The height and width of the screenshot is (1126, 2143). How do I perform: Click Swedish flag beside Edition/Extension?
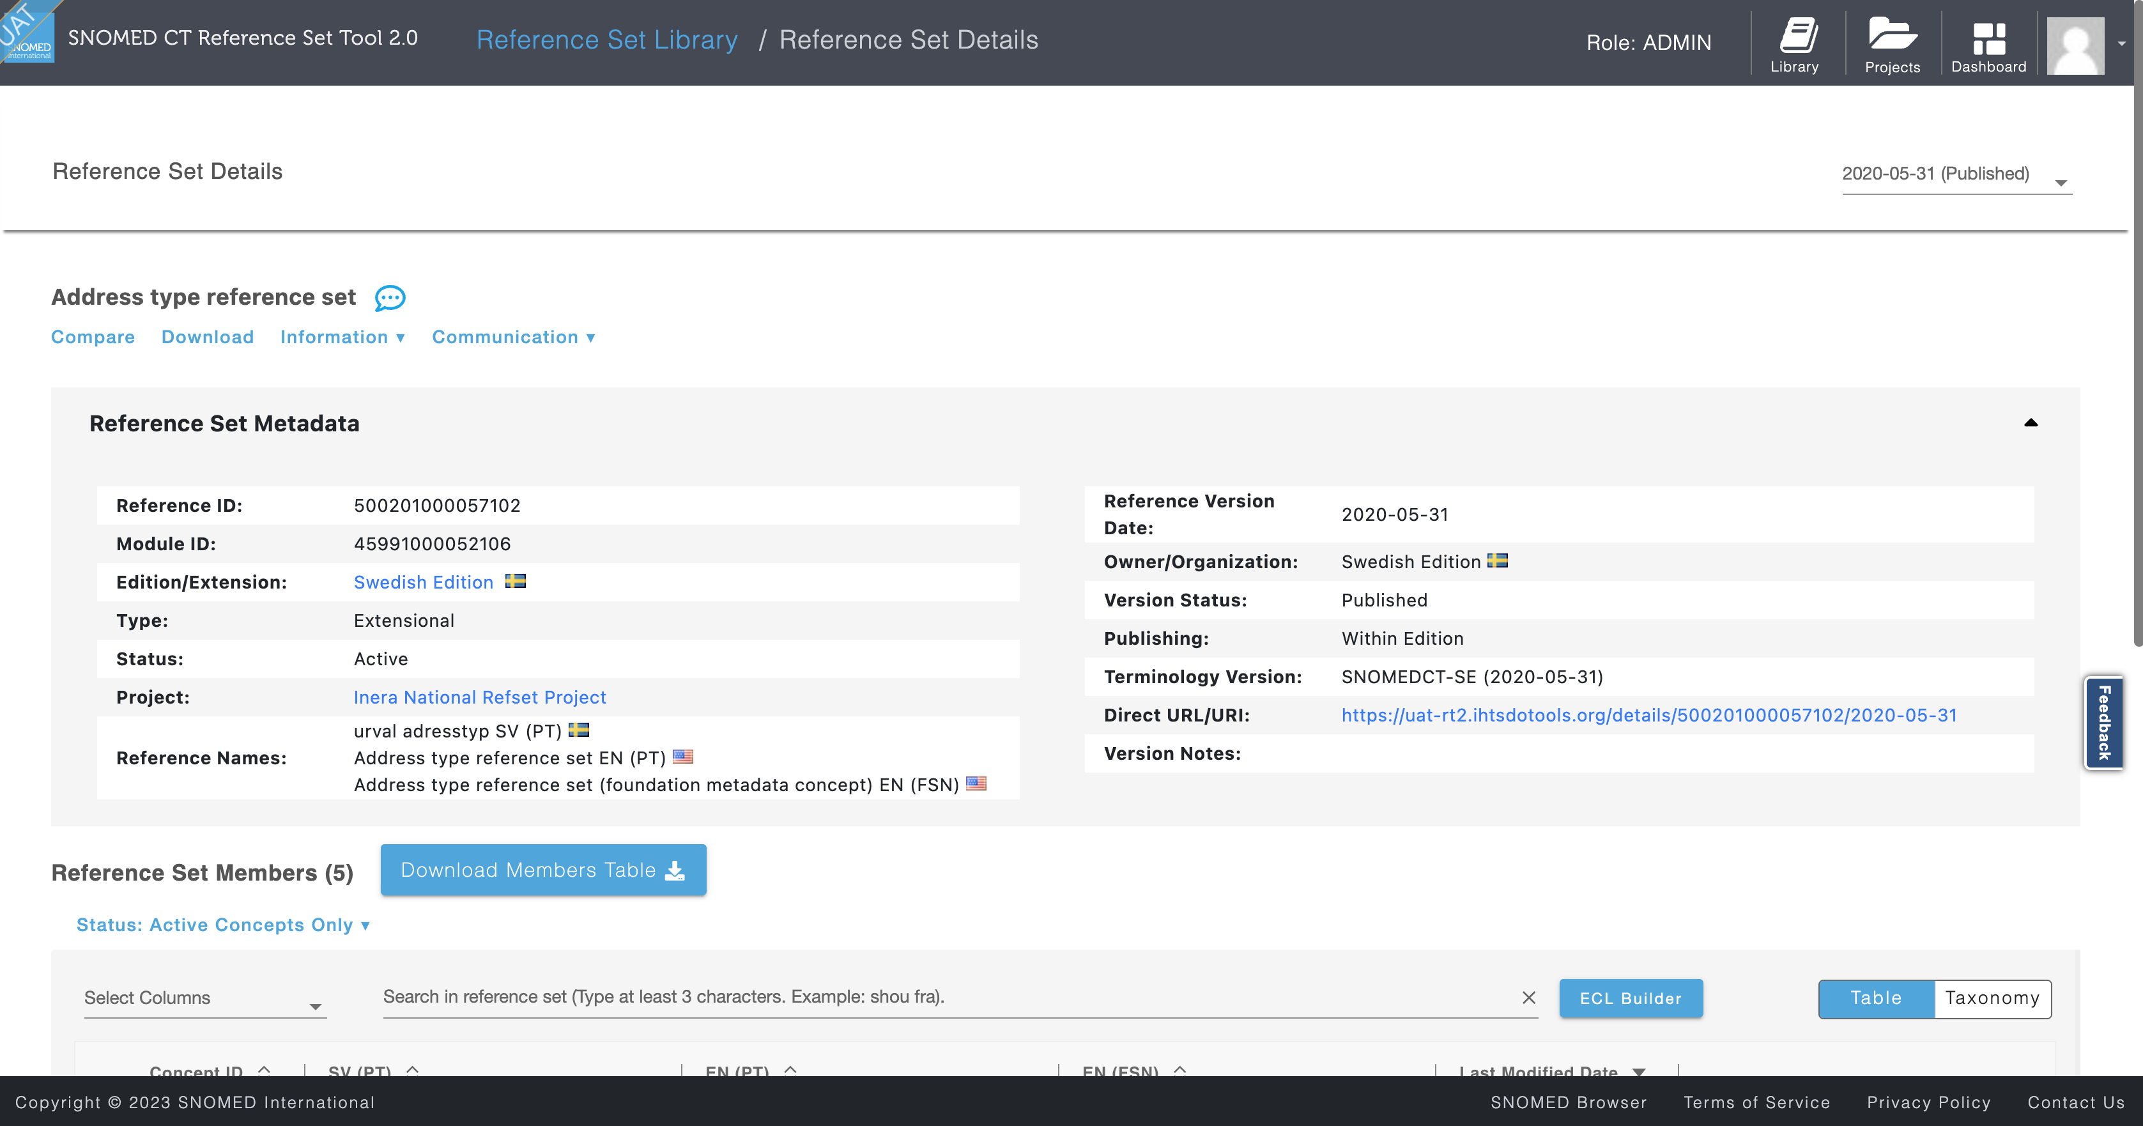515,581
